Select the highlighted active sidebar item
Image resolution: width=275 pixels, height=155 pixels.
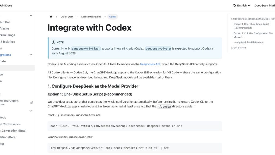[x=17, y=68]
